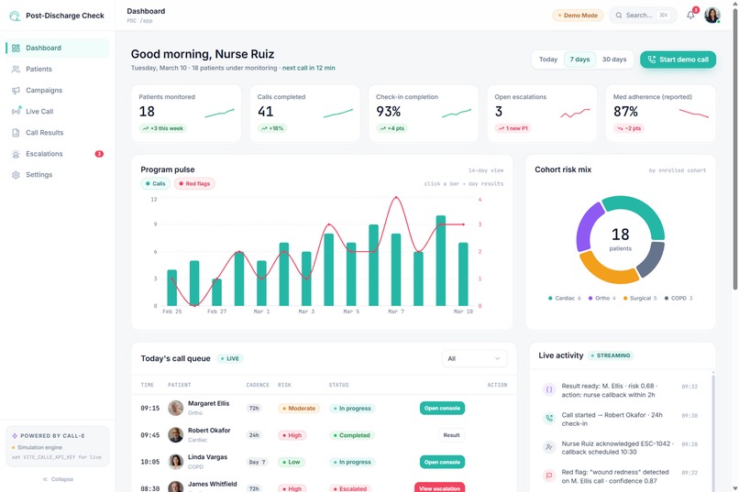Image resolution: width=739 pixels, height=492 pixels.
Task: Go to Patients in the sidebar
Action: 58,70
